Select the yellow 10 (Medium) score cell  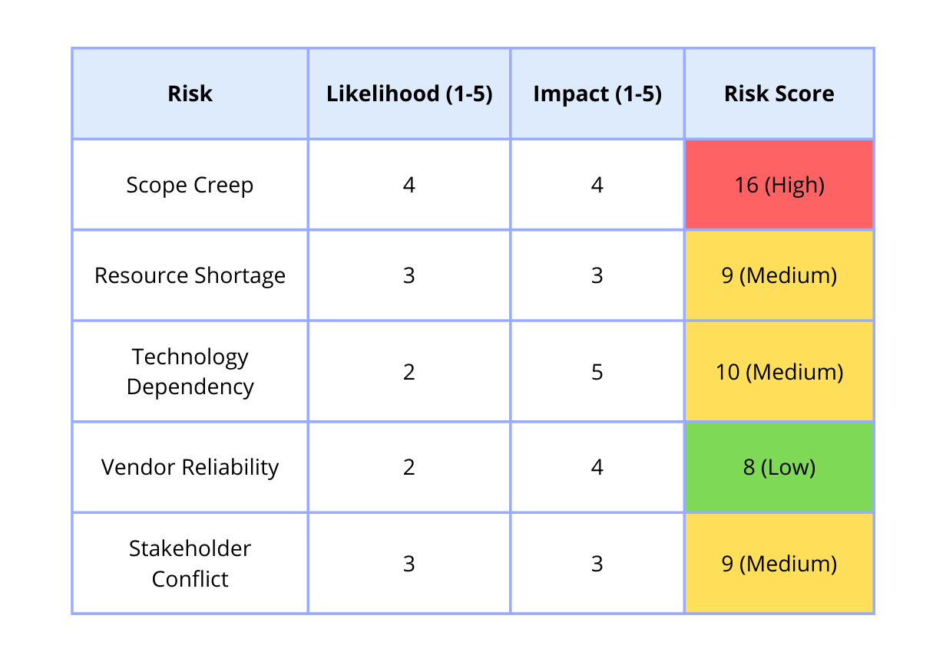tap(779, 372)
